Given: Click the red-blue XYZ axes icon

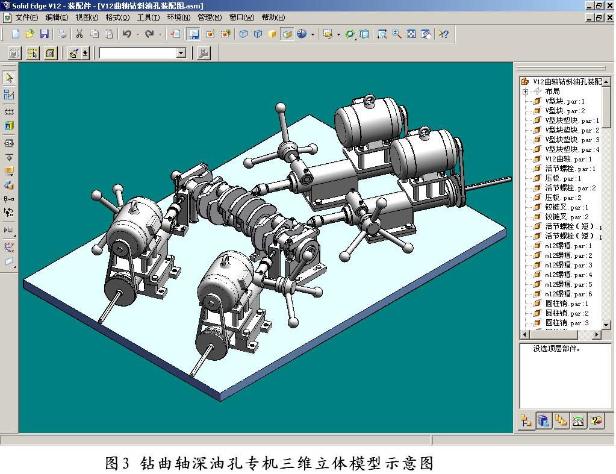Looking at the screenshot, I should (9, 247).
